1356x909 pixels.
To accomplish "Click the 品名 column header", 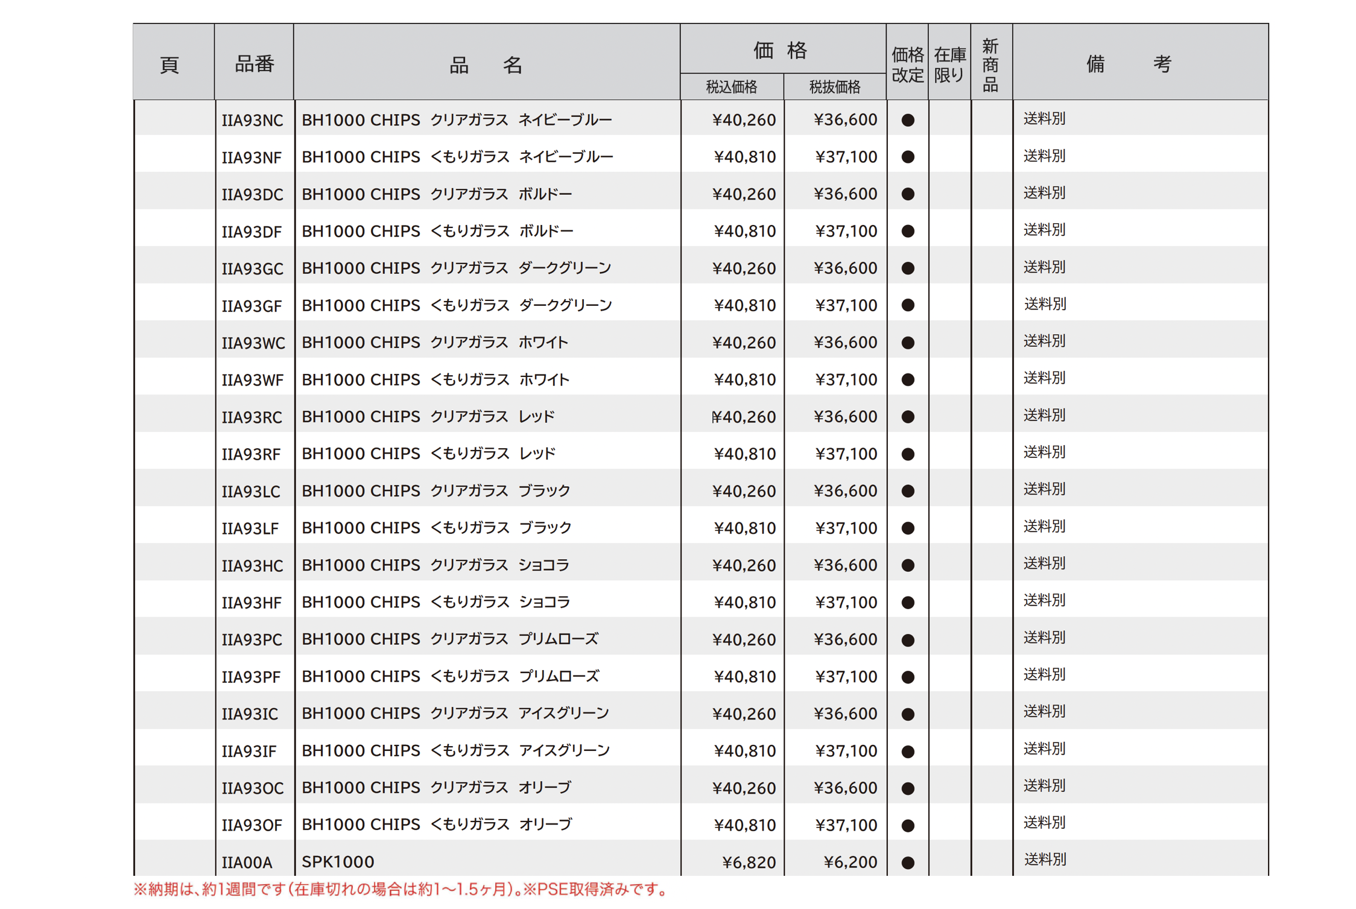I will coord(486,65).
